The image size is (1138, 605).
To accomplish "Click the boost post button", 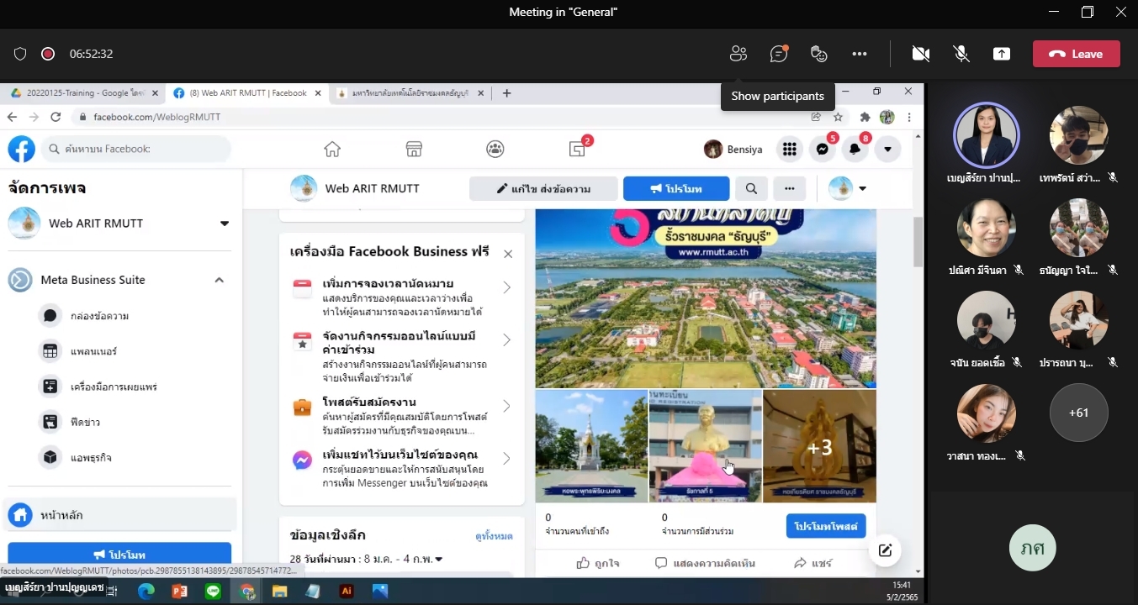I will [x=826, y=526].
